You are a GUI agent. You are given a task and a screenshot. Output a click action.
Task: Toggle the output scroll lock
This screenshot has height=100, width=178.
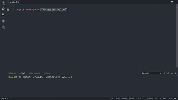(168, 73)
